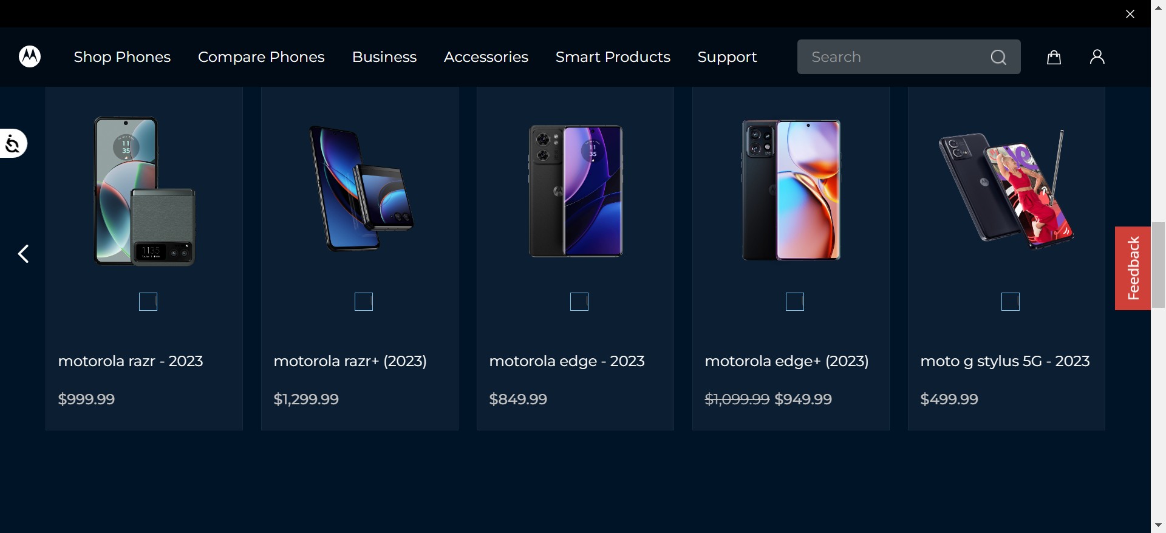Click into the Search field

click(893, 57)
